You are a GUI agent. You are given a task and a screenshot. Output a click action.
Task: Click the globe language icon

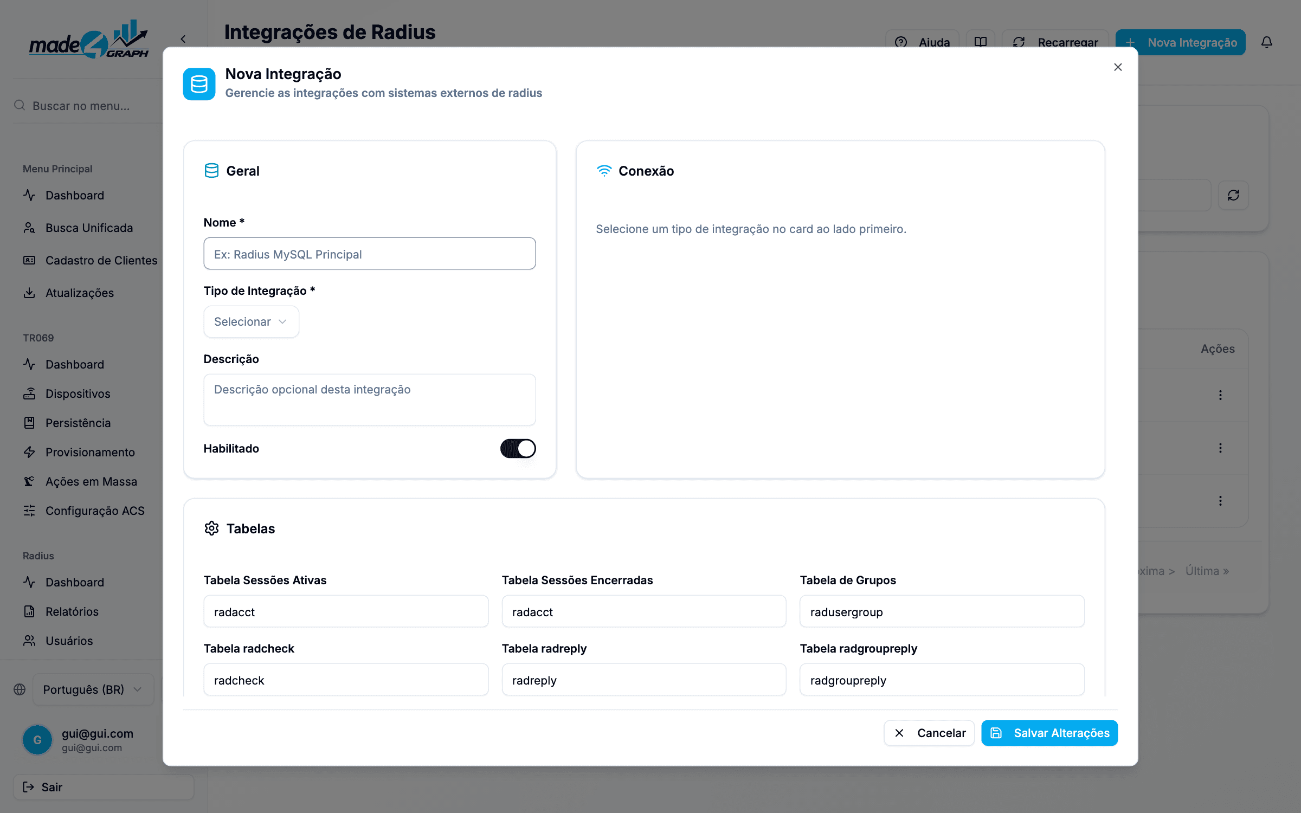point(20,689)
